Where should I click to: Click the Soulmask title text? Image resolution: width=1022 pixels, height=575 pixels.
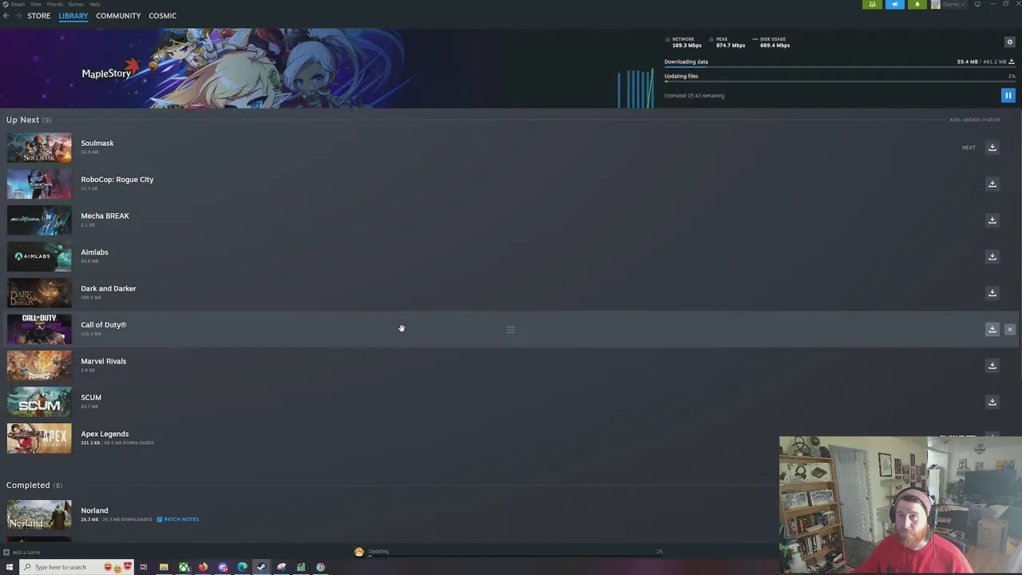click(97, 143)
